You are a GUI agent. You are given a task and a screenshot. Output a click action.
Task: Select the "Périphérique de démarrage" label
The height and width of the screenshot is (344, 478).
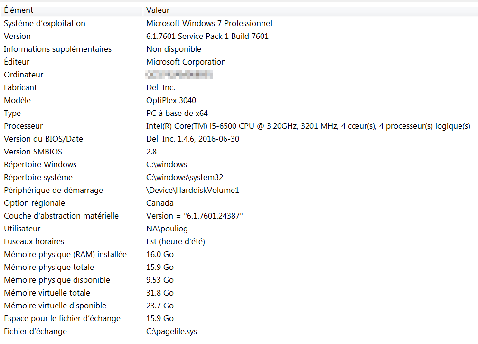pos(53,190)
